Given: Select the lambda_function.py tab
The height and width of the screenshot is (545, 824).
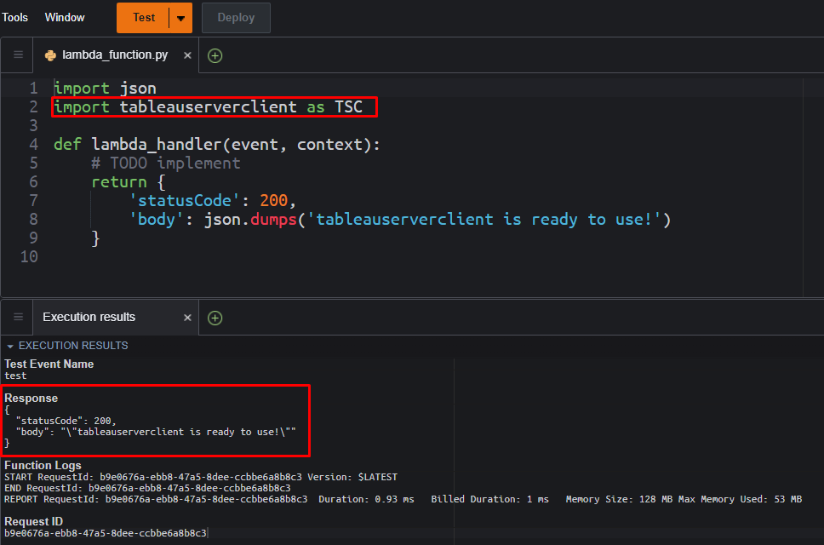Looking at the screenshot, I should point(115,54).
